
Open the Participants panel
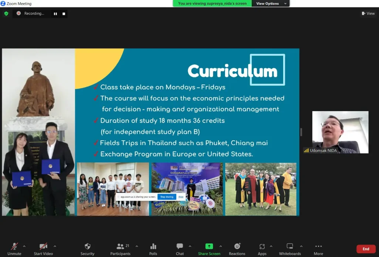point(120,247)
